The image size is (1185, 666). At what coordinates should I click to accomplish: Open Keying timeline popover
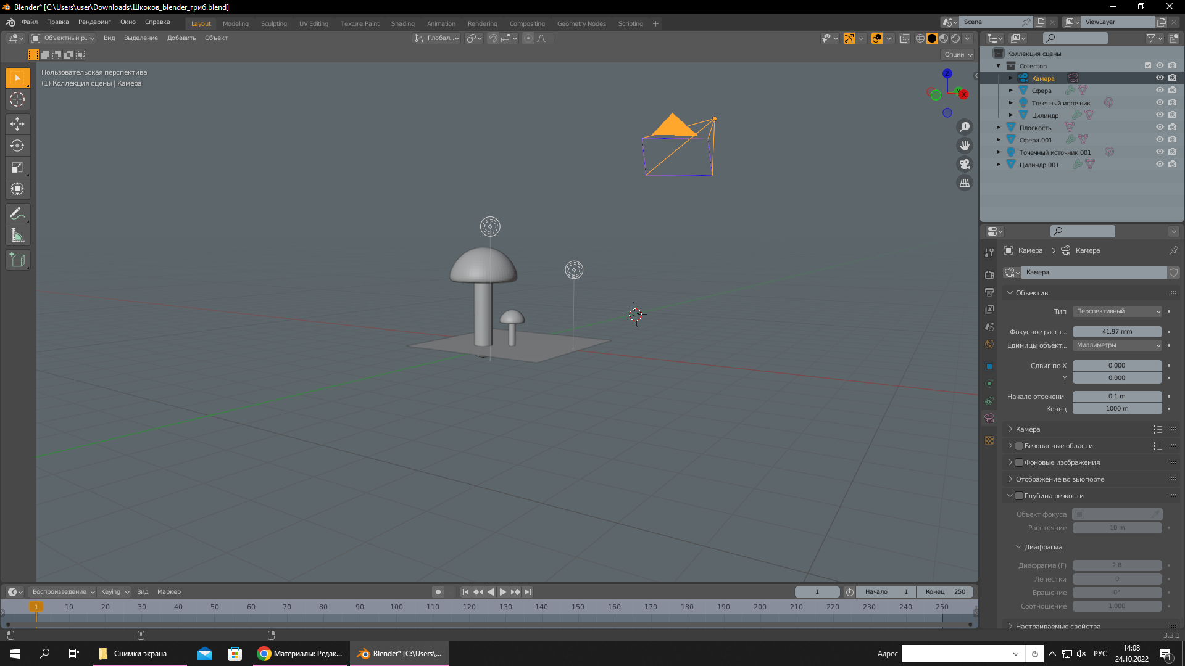[x=115, y=592]
